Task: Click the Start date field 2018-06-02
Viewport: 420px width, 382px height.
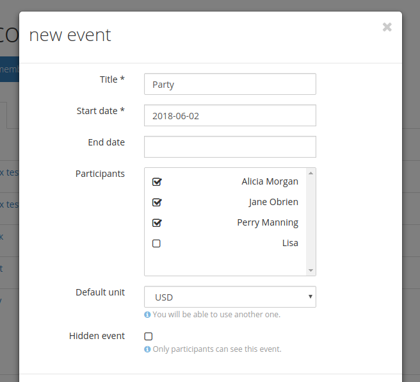Action: click(x=230, y=115)
